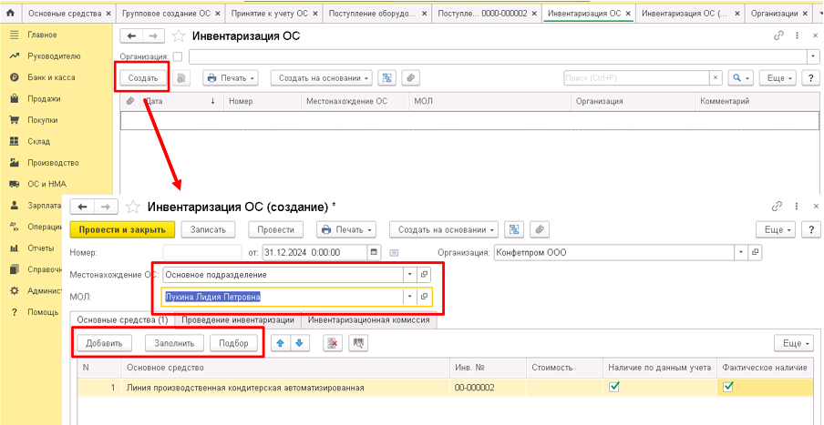The width and height of the screenshot is (824, 425).
Task: Click the Подбор button
Action: pyautogui.click(x=234, y=343)
